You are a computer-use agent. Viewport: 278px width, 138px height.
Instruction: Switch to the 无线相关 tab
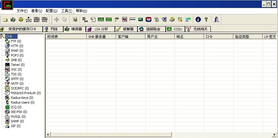pyautogui.click(x=198, y=29)
